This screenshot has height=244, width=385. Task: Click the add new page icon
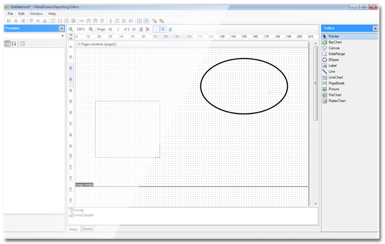pos(140,29)
